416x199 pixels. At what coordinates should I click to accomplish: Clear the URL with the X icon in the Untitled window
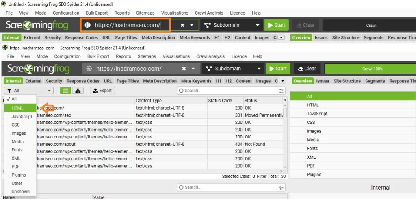coord(182,25)
